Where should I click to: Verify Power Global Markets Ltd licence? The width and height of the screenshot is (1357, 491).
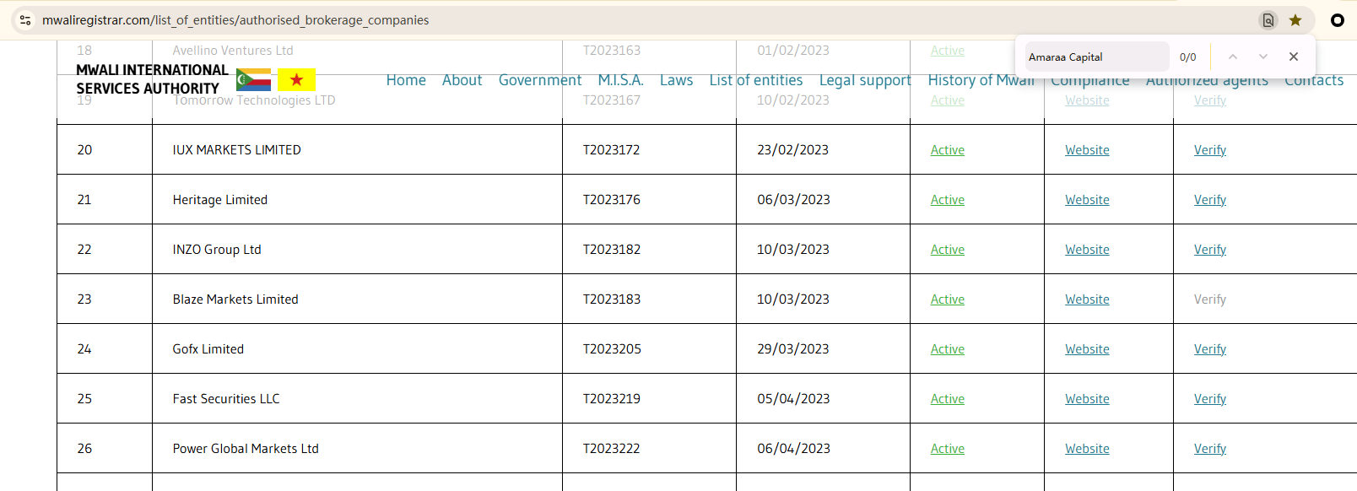point(1209,449)
